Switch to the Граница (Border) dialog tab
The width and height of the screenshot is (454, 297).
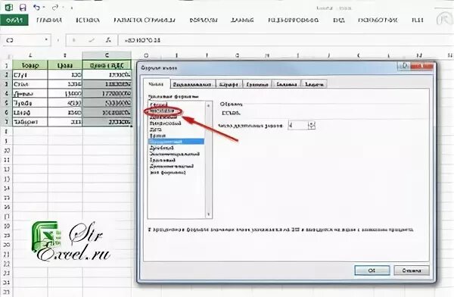(257, 84)
